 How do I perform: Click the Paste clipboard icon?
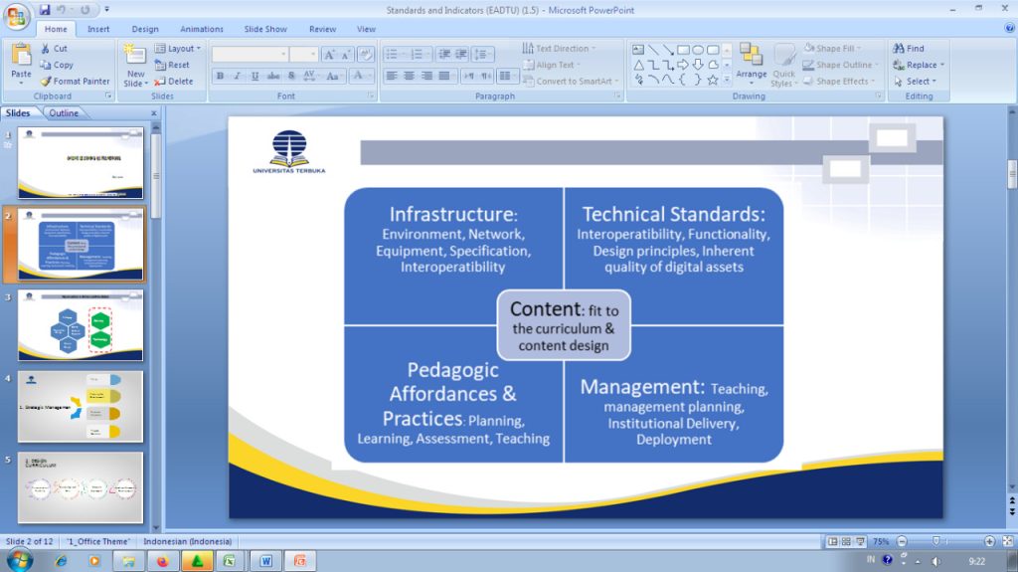[x=21, y=59]
